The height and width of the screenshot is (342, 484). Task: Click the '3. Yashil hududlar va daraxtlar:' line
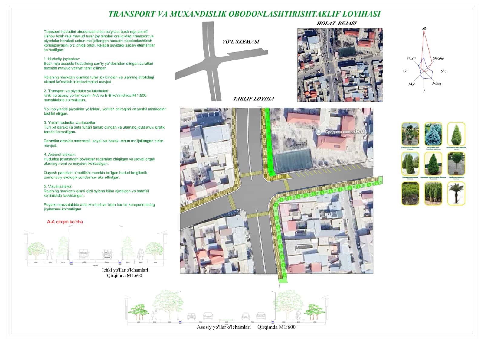[x=70, y=123]
